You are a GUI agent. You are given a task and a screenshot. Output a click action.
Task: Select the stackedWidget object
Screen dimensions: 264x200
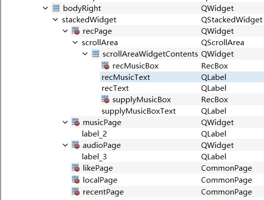coord(89,20)
